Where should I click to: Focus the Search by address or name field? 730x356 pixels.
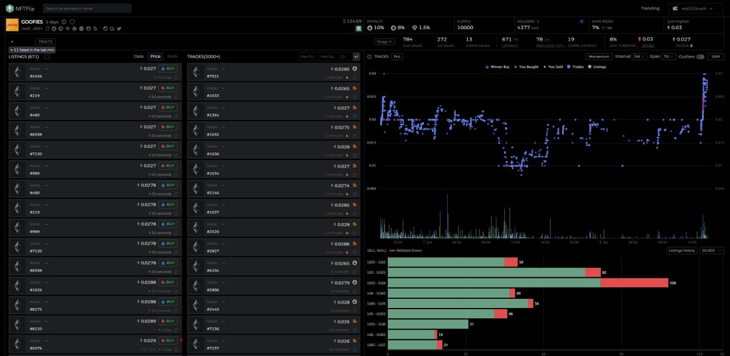(87, 9)
